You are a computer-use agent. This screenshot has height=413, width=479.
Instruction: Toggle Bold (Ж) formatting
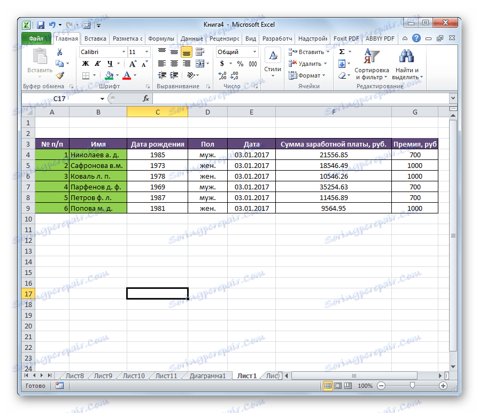[86, 64]
